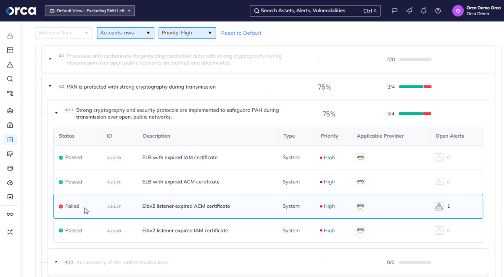Image resolution: width=504 pixels, height=277 pixels.
Task: Open the inventory tree icon in sidebar
Action: tap(10, 93)
